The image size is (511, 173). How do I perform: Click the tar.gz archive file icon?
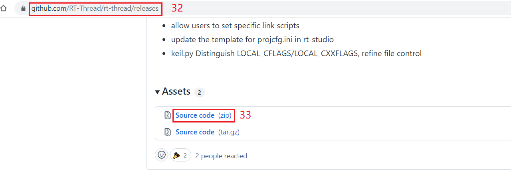[168, 132]
